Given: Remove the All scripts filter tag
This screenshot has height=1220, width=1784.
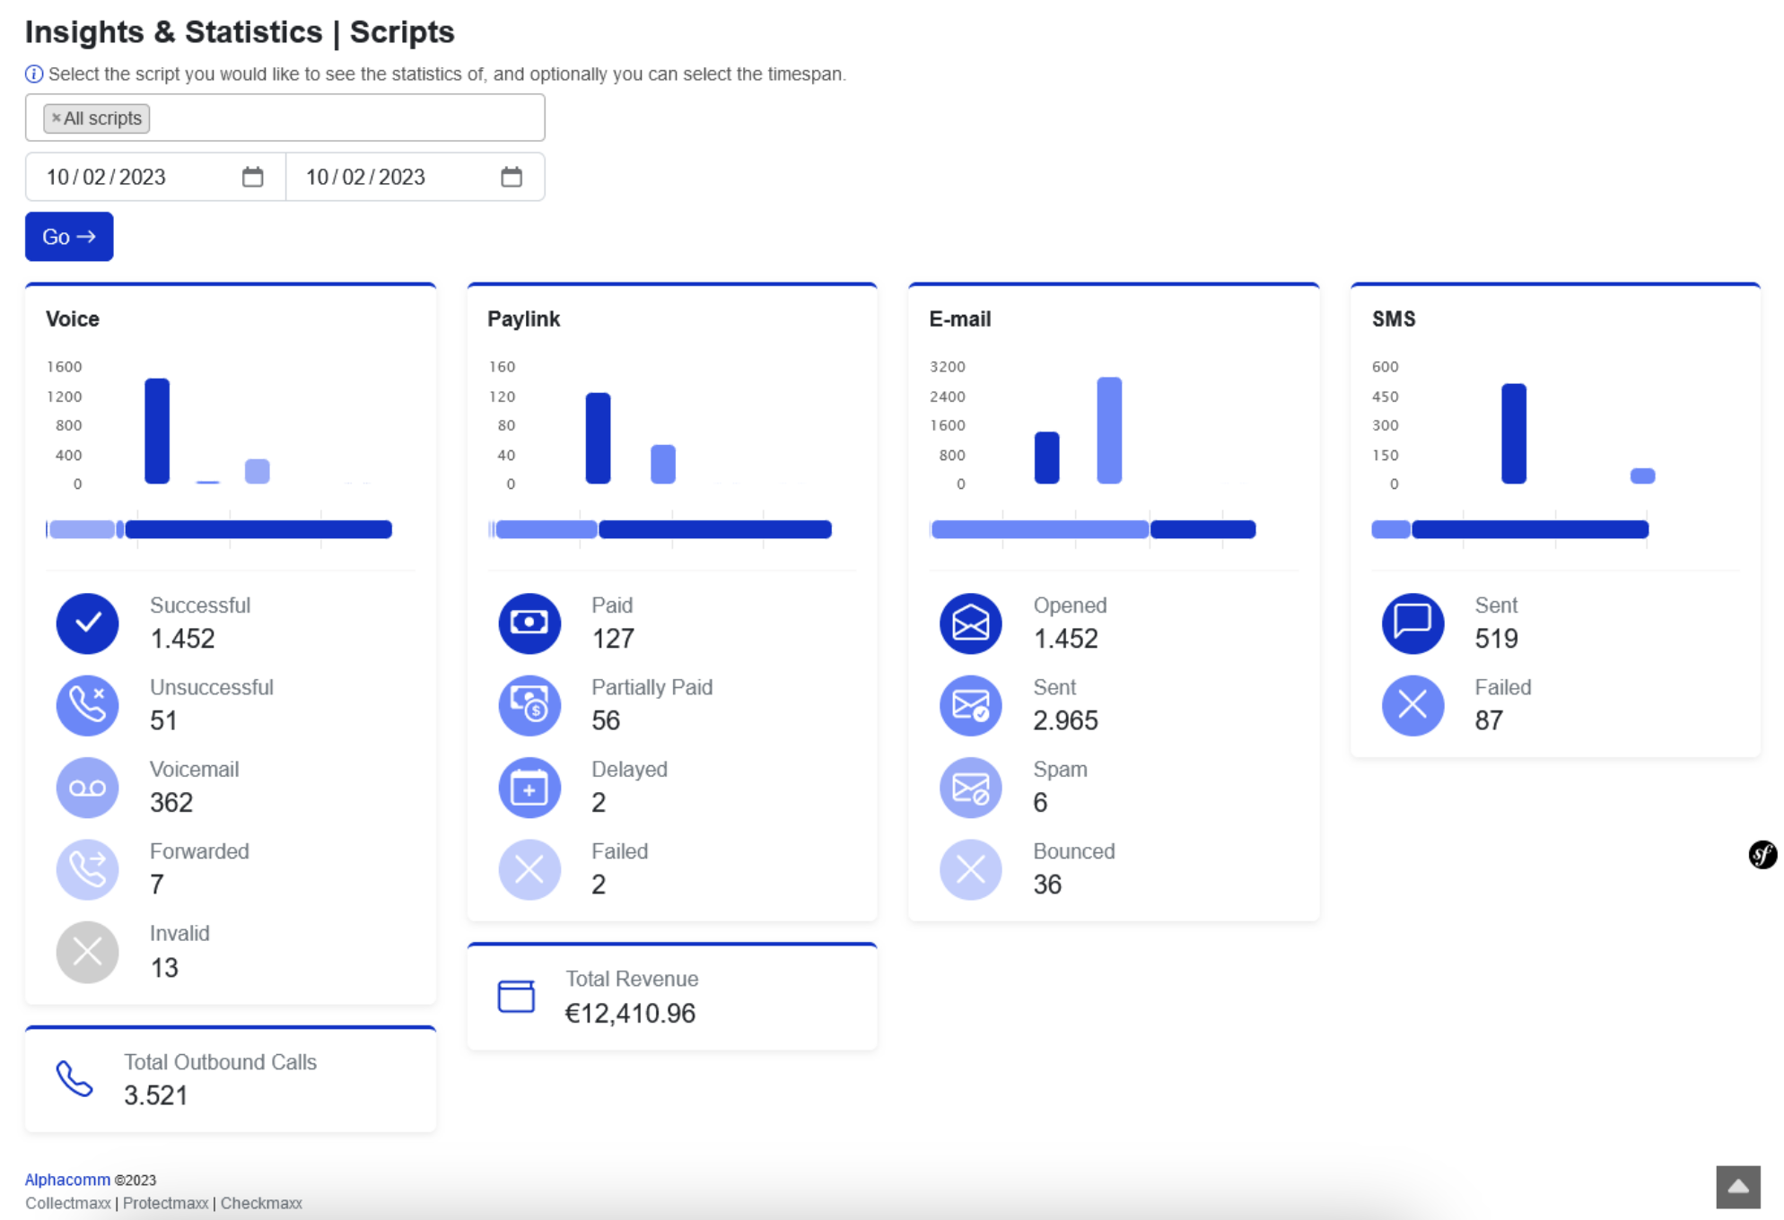Looking at the screenshot, I should pos(55,117).
